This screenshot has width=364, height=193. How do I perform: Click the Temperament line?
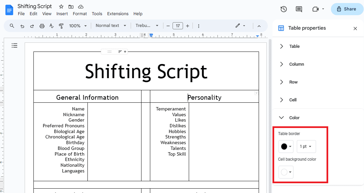pos(171,109)
